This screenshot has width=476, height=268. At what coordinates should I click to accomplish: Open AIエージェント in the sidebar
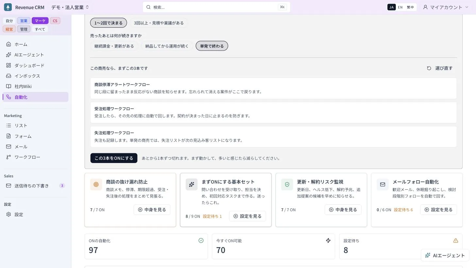coord(35,55)
